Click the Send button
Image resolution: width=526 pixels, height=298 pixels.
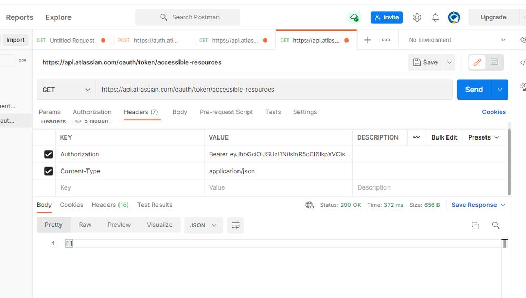474,90
